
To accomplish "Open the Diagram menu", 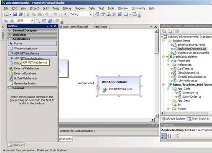I will coord(79,8).
